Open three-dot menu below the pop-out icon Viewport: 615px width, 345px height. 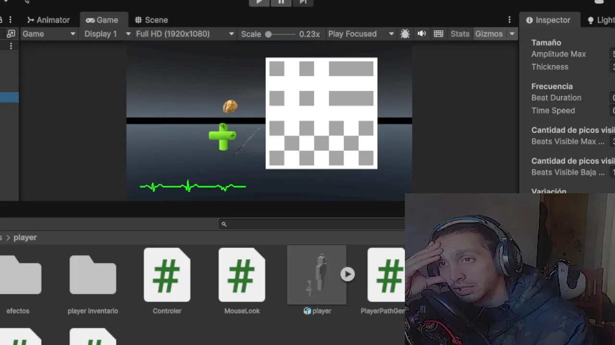pos(11,46)
